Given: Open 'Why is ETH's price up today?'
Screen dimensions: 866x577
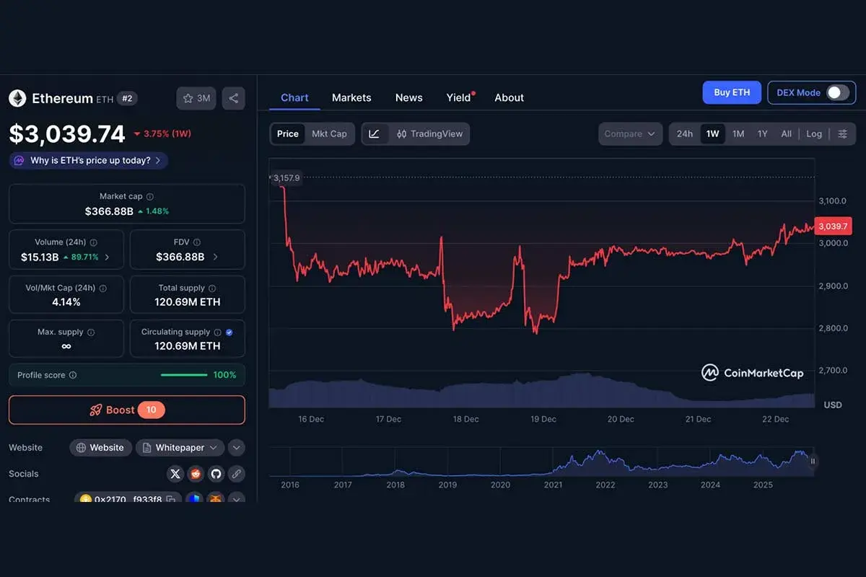Looking at the screenshot, I should coord(87,160).
